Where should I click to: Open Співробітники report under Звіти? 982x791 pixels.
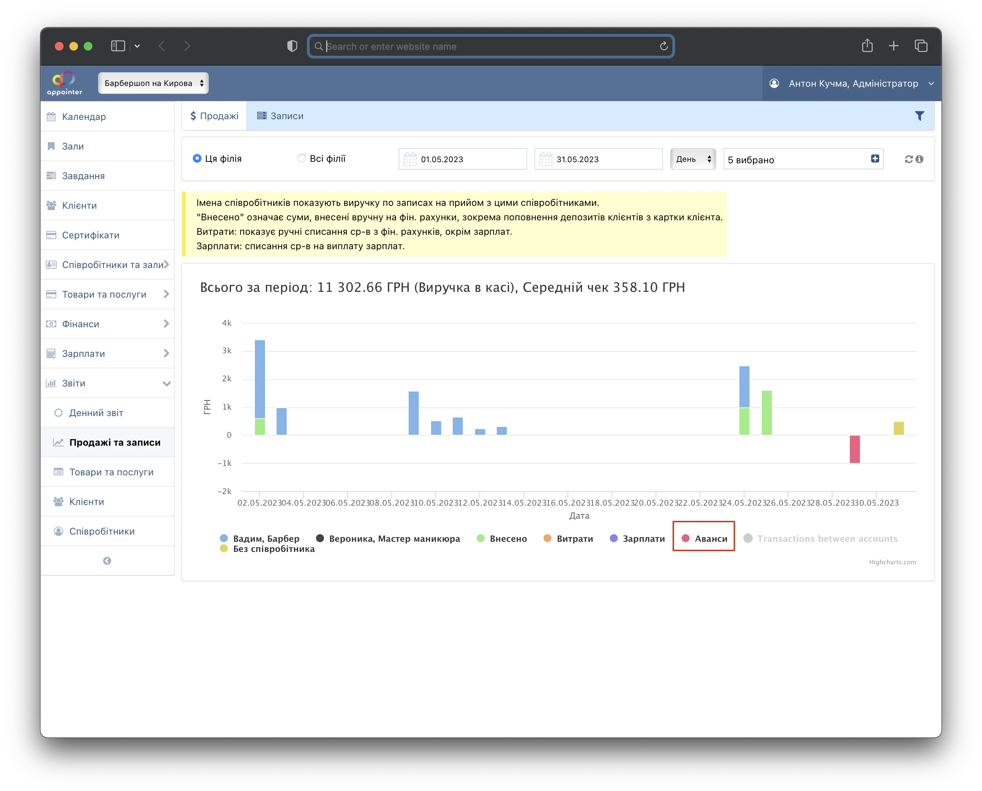[108, 531]
